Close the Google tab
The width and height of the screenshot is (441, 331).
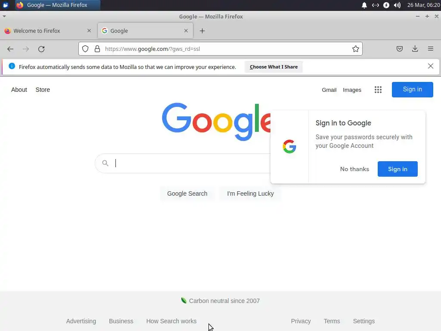[x=186, y=31]
